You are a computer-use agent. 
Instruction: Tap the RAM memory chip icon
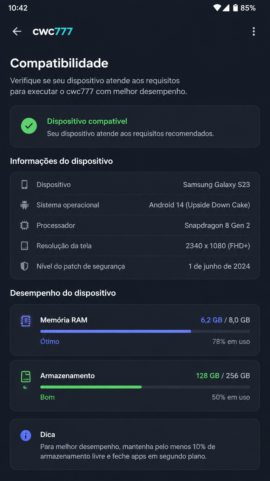click(26, 321)
